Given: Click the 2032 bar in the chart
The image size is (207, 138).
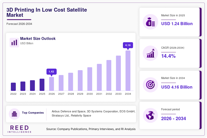Looking at the screenshot, I should click(109, 75).
